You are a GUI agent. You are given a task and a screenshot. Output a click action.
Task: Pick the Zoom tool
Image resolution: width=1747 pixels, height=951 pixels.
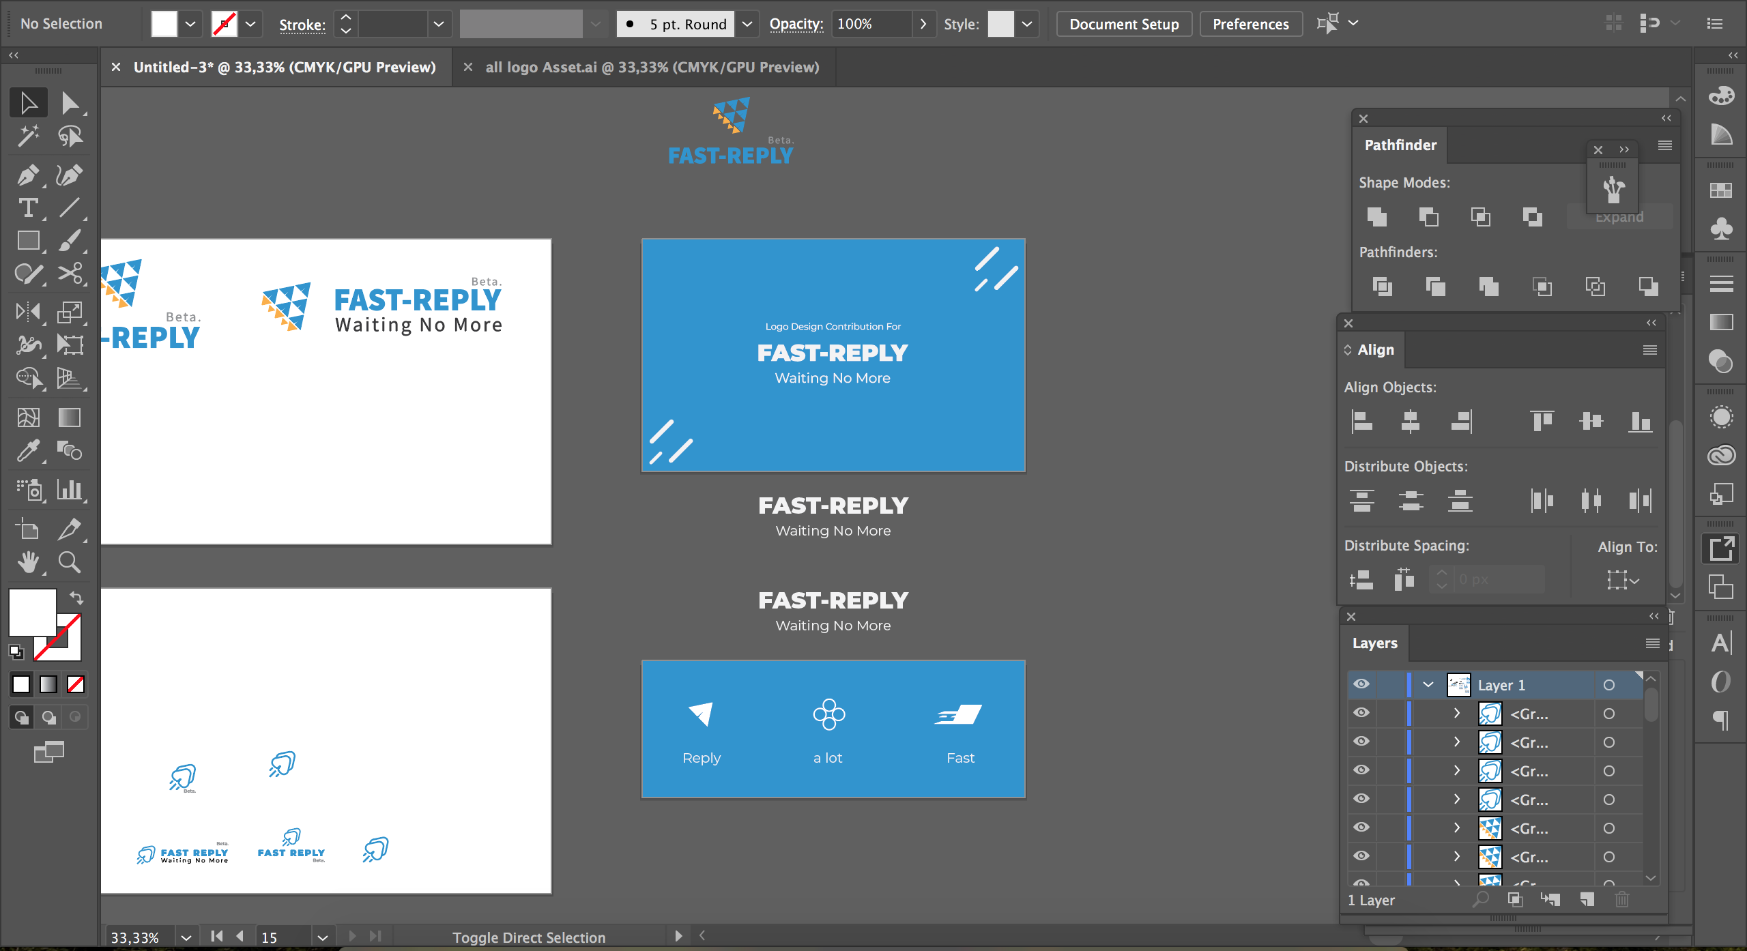[70, 562]
